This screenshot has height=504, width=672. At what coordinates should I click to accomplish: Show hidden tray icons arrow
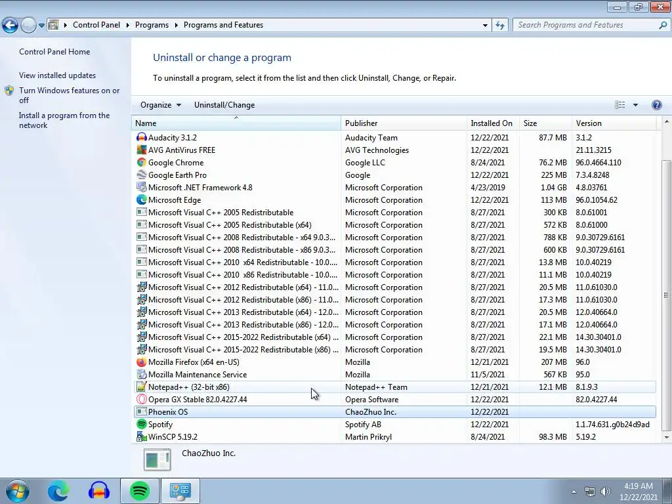574,492
